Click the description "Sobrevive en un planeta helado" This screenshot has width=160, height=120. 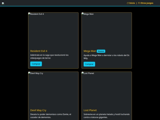[x=107, y=116]
